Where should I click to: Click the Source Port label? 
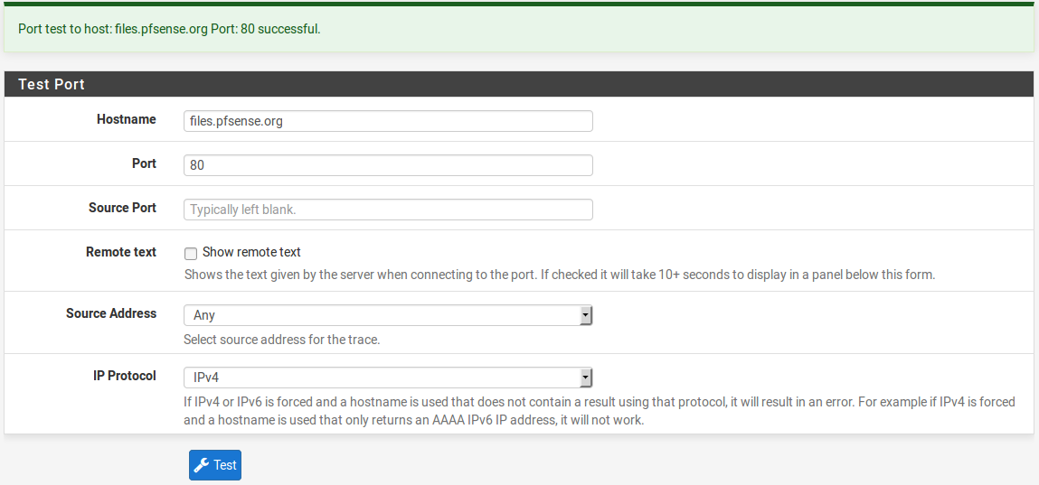click(x=122, y=208)
